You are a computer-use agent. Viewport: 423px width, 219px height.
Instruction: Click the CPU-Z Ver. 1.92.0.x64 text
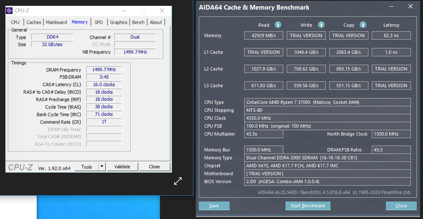54,168
